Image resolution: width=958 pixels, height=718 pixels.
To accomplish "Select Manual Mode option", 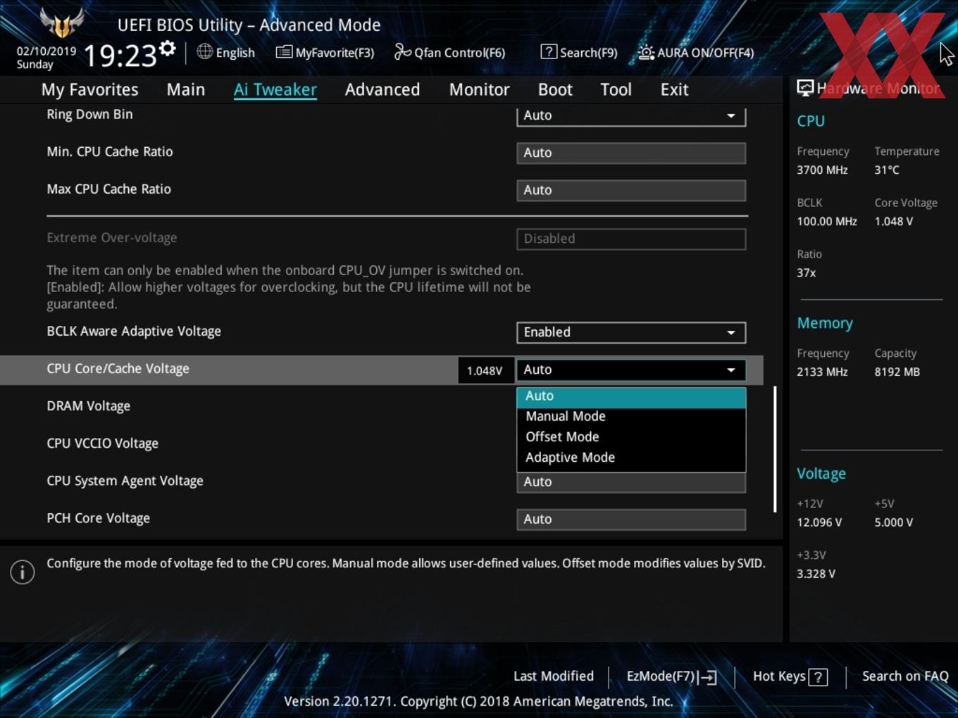I will click(631, 417).
